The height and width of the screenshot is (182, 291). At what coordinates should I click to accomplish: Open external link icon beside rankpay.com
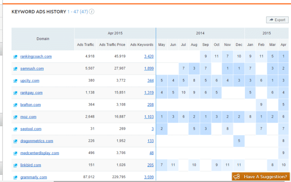click(x=16, y=93)
